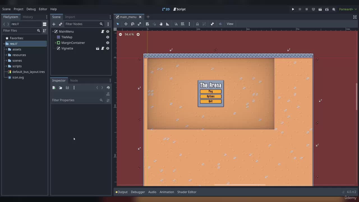This screenshot has width=359, height=202.
Task: Switch to the Script workspace
Action: (x=179, y=9)
